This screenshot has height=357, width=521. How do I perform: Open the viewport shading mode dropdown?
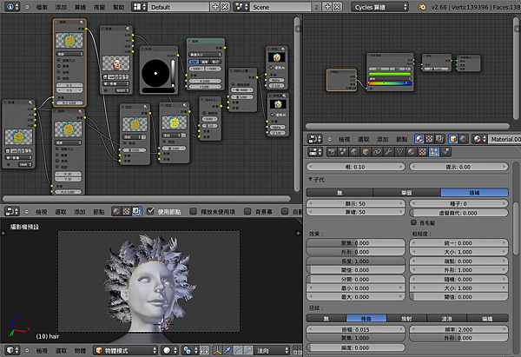click(170, 350)
